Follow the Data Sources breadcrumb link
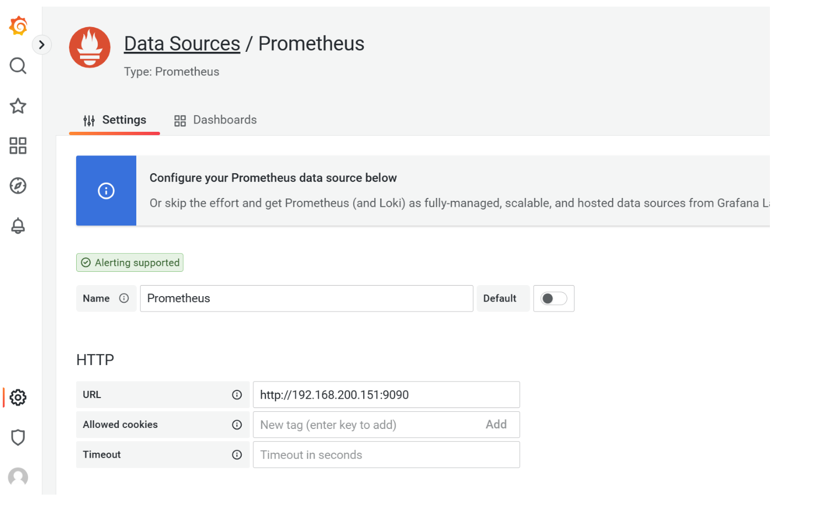Image resolution: width=835 pixels, height=515 pixels. (x=182, y=44)
